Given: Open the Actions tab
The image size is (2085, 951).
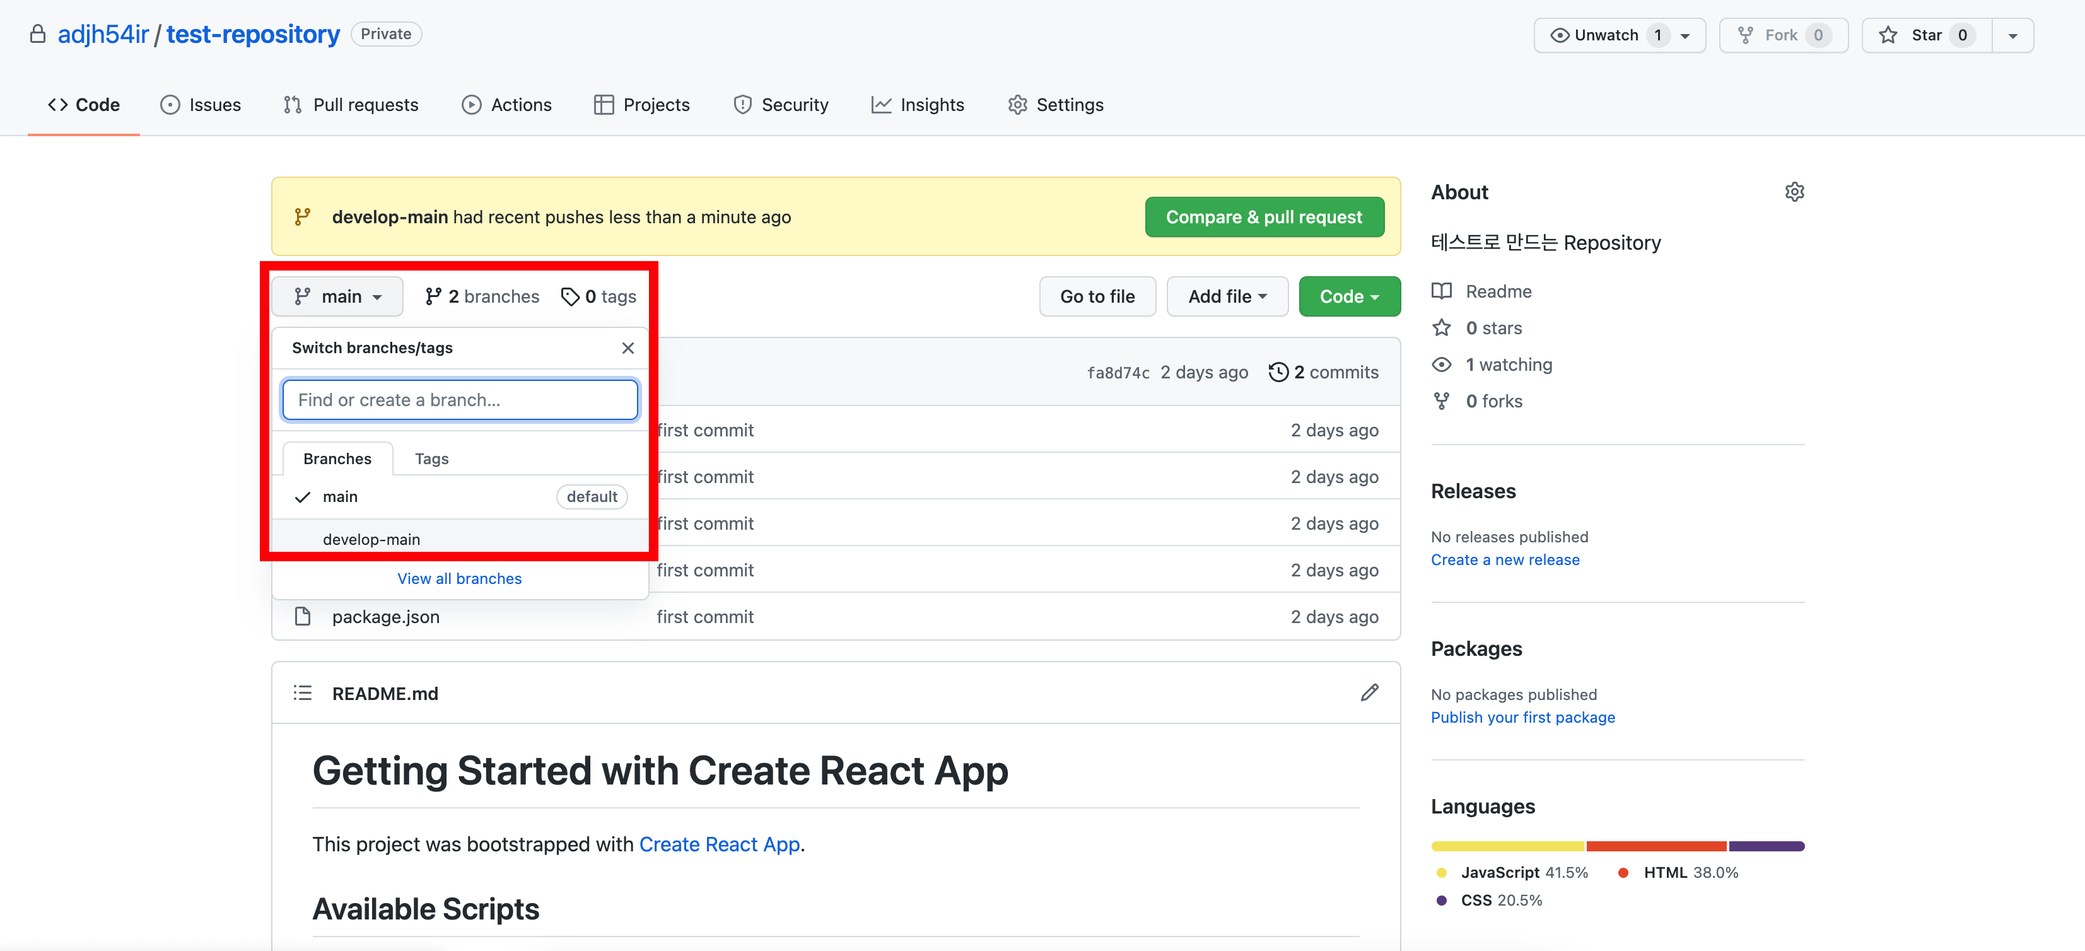Looking at the screenshot, I should tap(506, 105).
